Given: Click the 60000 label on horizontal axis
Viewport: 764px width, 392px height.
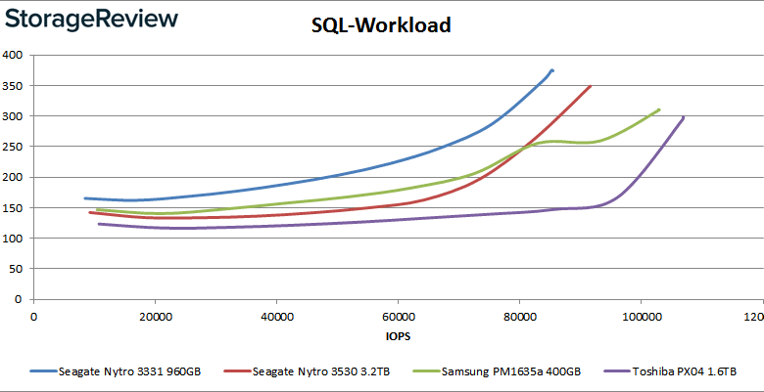Looking at the screenshot, I should click(x=398, y=317).
